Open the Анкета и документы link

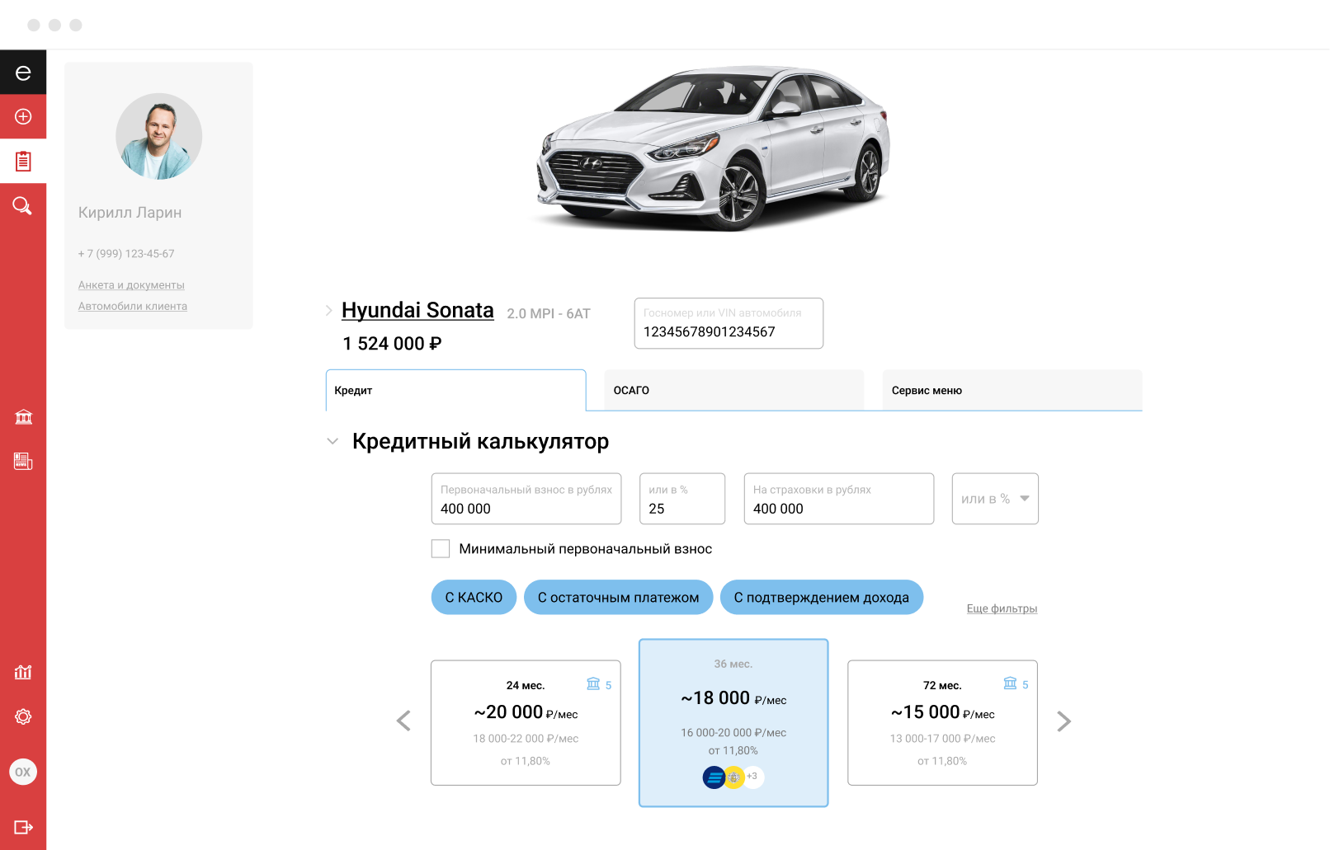click(131, 285)
